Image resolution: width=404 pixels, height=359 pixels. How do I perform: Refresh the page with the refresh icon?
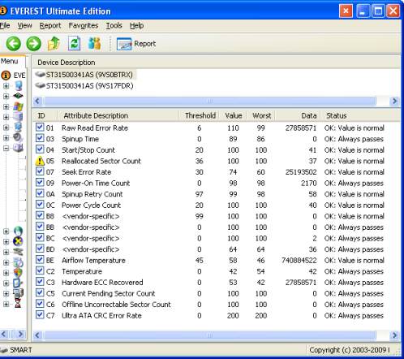(x=75, y=43)
